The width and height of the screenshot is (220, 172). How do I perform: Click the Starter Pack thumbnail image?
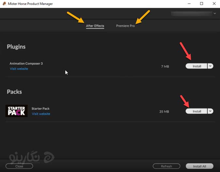pyautogui.click(x=17, y=111)
